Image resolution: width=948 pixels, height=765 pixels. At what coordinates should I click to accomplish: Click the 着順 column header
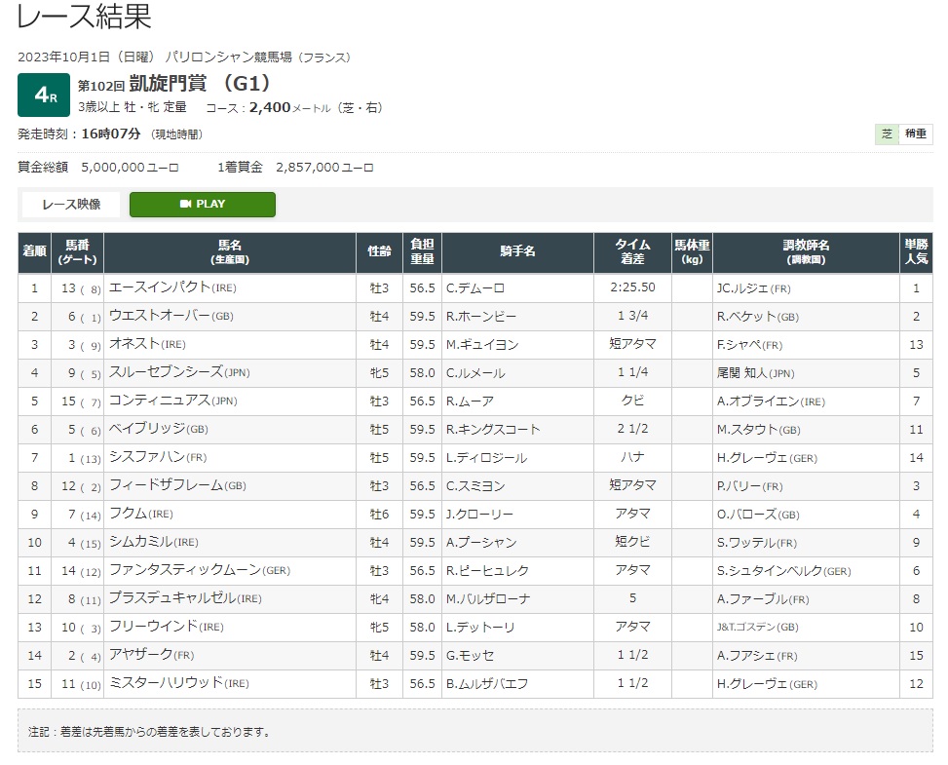tap(34, 252)
